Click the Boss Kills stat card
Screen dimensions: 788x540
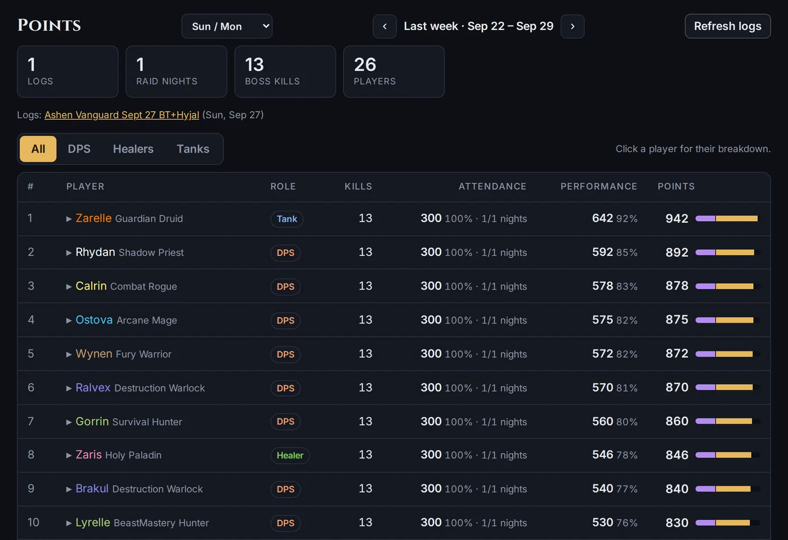[285, 71]
